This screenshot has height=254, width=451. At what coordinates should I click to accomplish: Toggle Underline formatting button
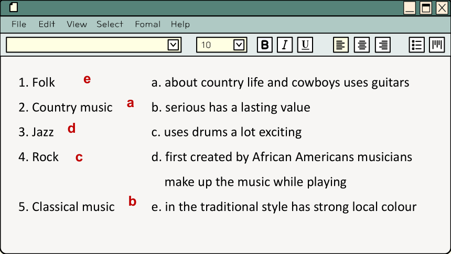point(305,45)
